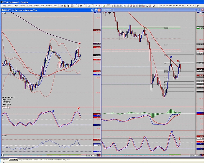Set weekly W timeframe
This screenshot has width=204, height=163.
pos(190,6)
